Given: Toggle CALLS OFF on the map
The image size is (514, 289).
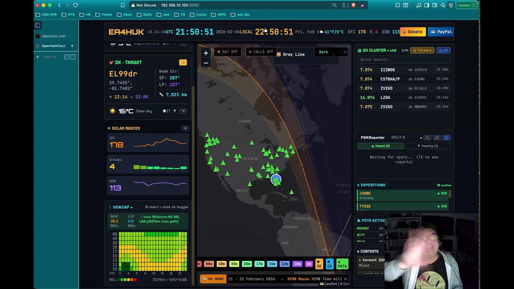Looking at the screenshot, I should [x=261, y=52].
